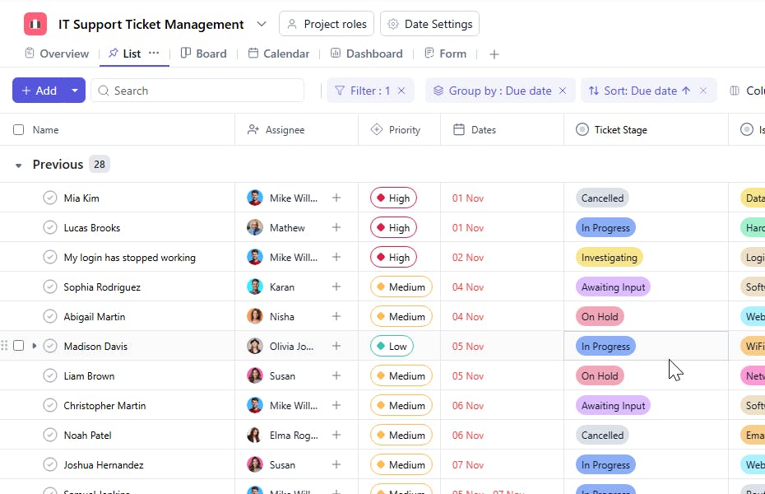765x494 pixels.
Task: Add assignee to Joshua Hernandez ticket
Action: click(x=336, y=464)
